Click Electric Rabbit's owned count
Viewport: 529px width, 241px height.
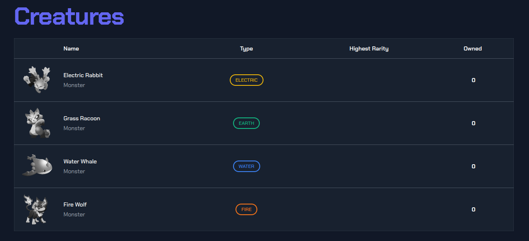(x=474, y=80)
